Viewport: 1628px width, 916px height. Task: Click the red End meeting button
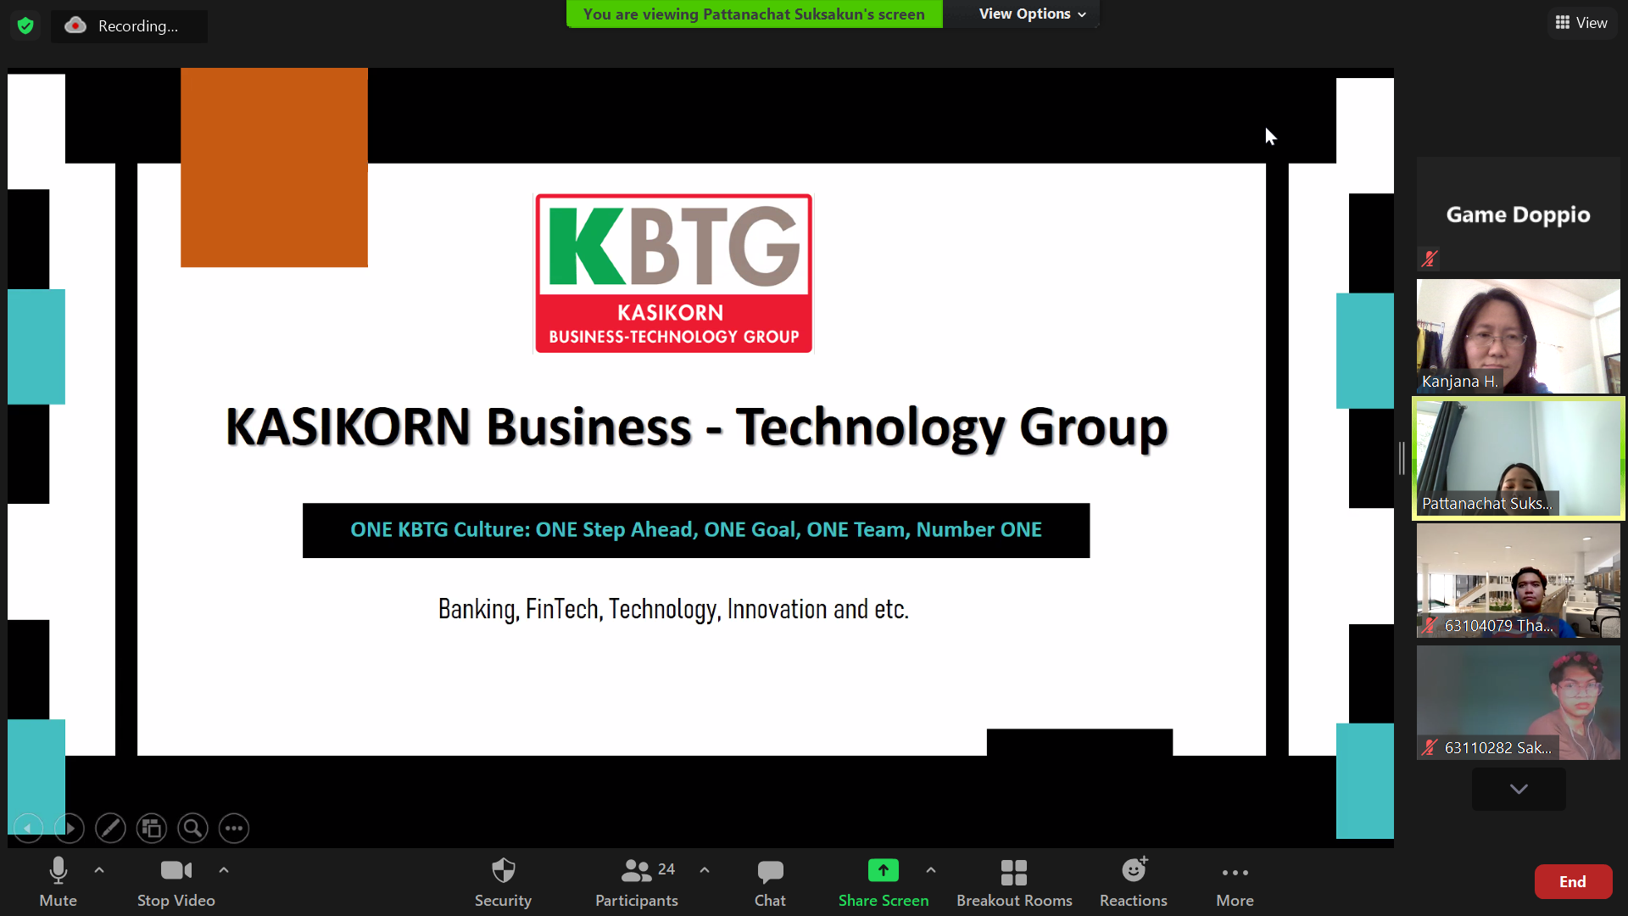tap(1573, 882)
